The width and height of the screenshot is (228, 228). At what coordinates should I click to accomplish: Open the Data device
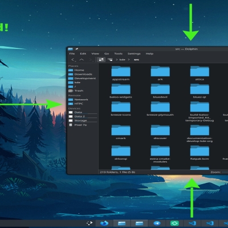83,112
